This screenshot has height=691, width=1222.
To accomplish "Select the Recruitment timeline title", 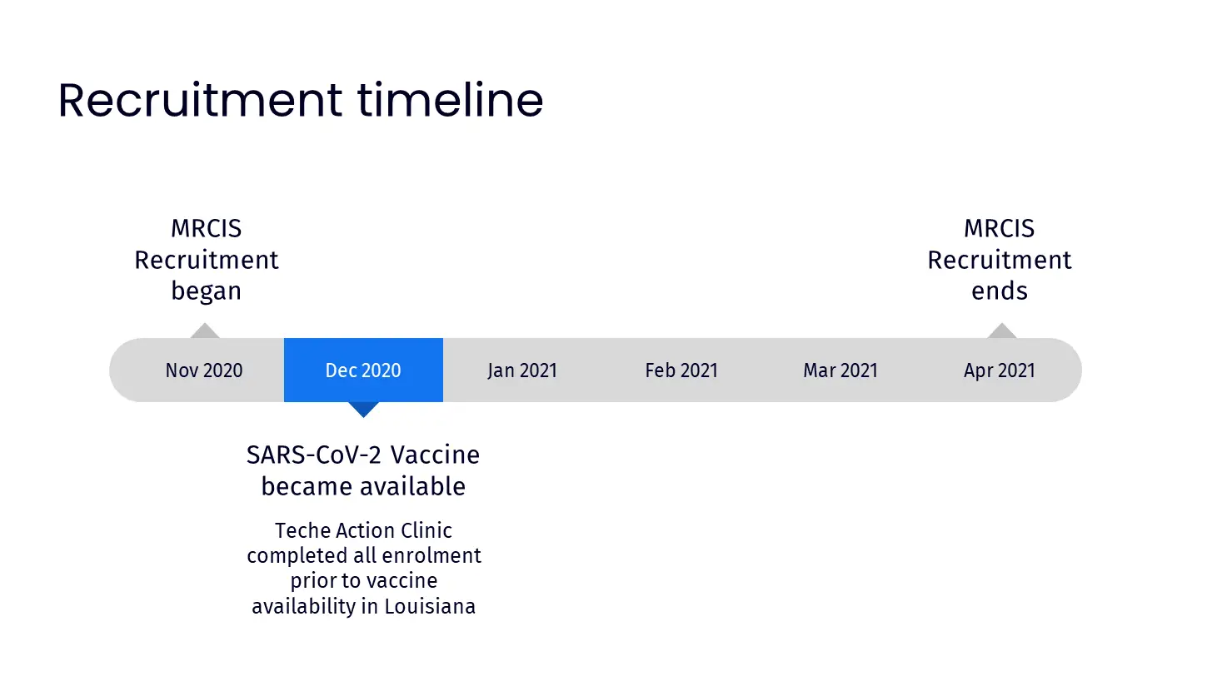I will 301,100.
